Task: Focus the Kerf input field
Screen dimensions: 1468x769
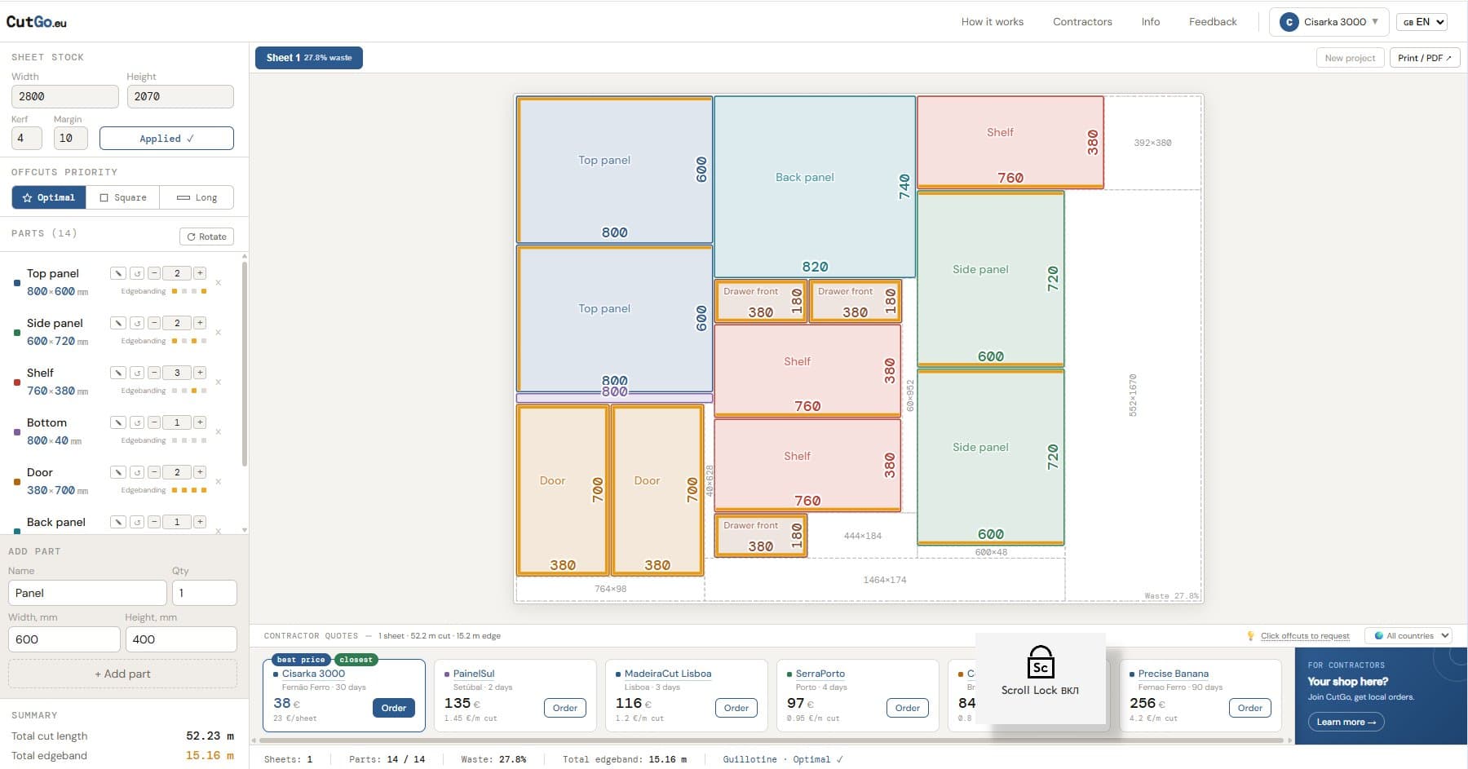Action: click(x=27, y=138)
